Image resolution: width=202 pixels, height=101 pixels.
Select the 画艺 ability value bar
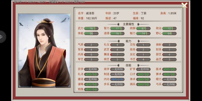[169, 59]
